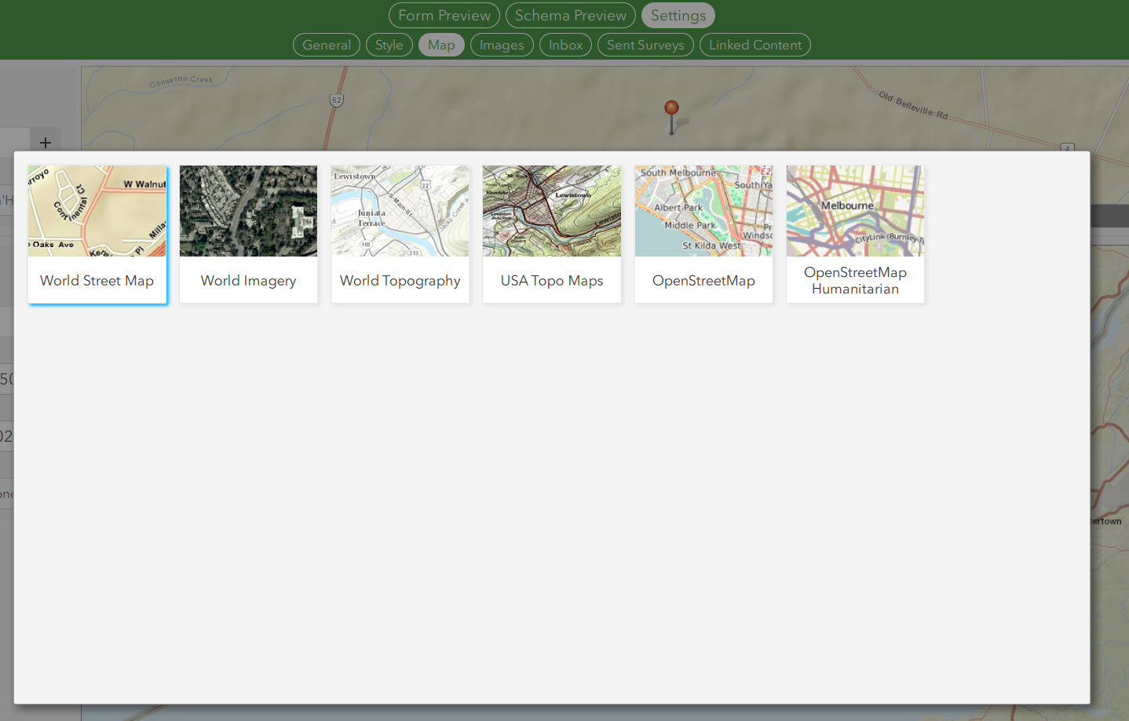View the Linked Content tab
The width and height of the screenshot is (1129, 721).
pyautogui.click(x=754, y=45)
